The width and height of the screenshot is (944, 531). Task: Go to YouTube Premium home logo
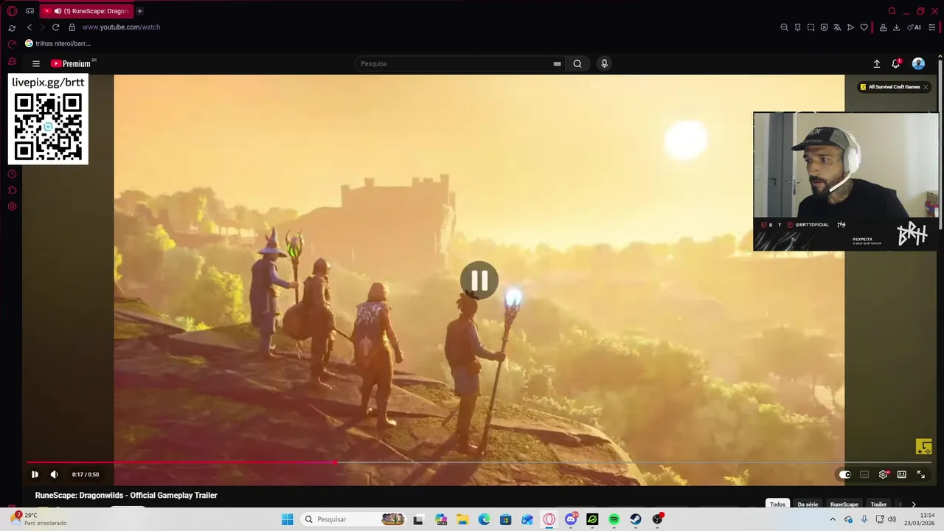71,63
